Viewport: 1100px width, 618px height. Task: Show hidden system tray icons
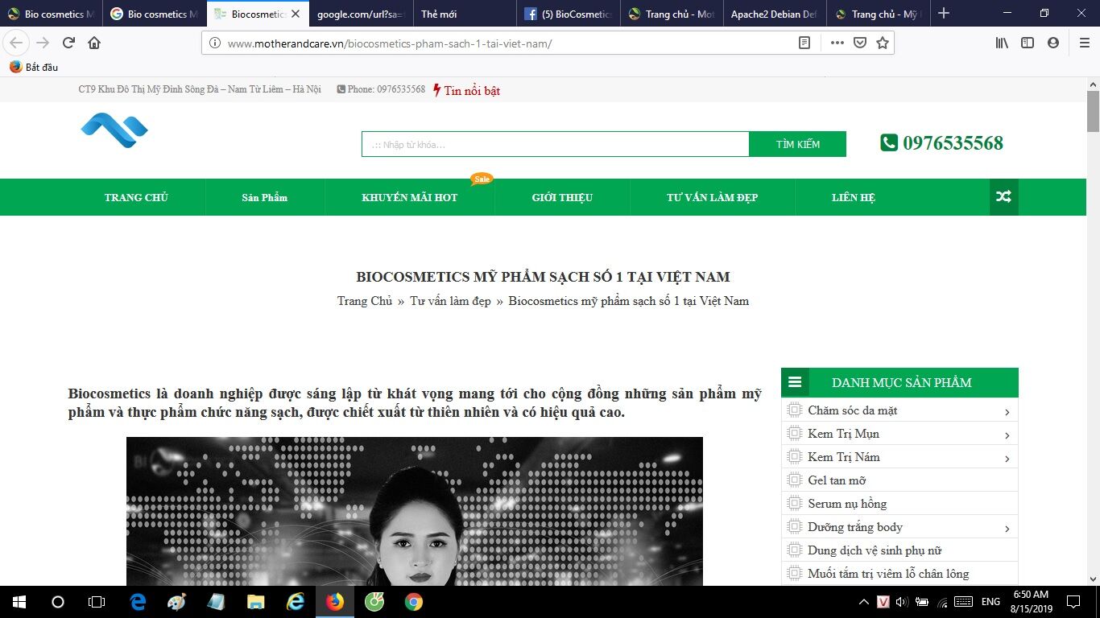[x=864, y=602]
